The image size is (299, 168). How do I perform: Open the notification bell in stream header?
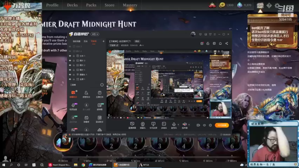click(221, 43)
